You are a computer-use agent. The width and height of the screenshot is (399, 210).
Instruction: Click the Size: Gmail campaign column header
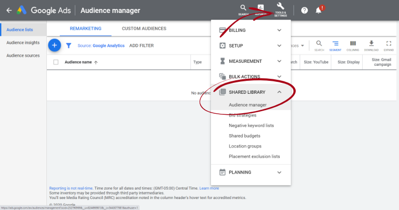(x=381, y=62)
